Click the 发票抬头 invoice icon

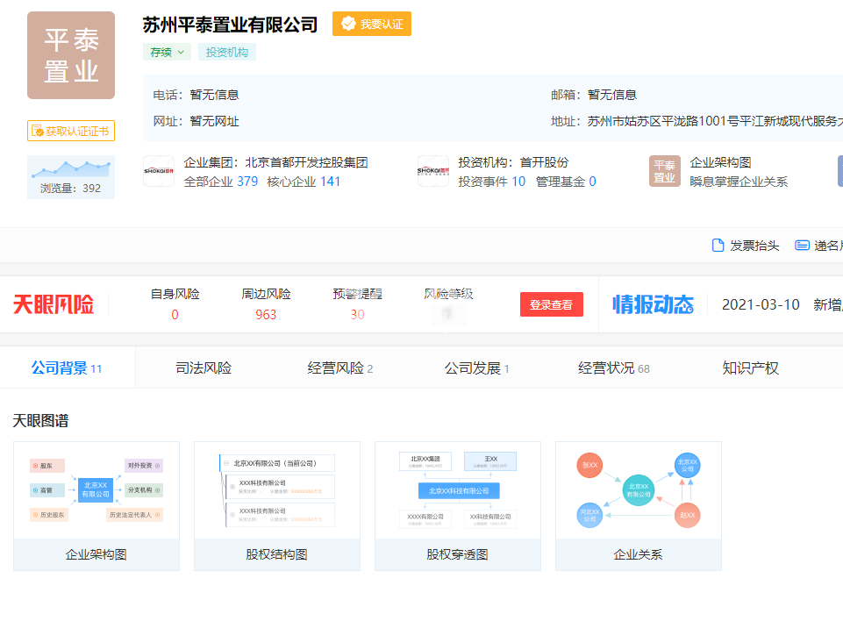tap(718, 246)
